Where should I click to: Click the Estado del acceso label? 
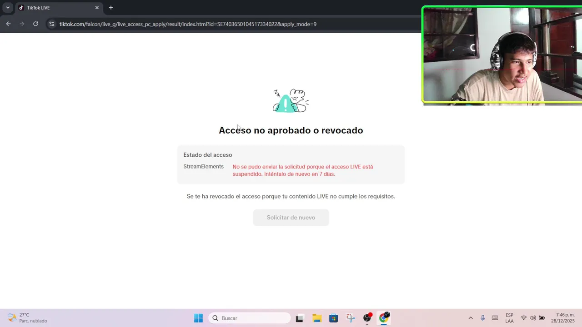pos(208,155)
